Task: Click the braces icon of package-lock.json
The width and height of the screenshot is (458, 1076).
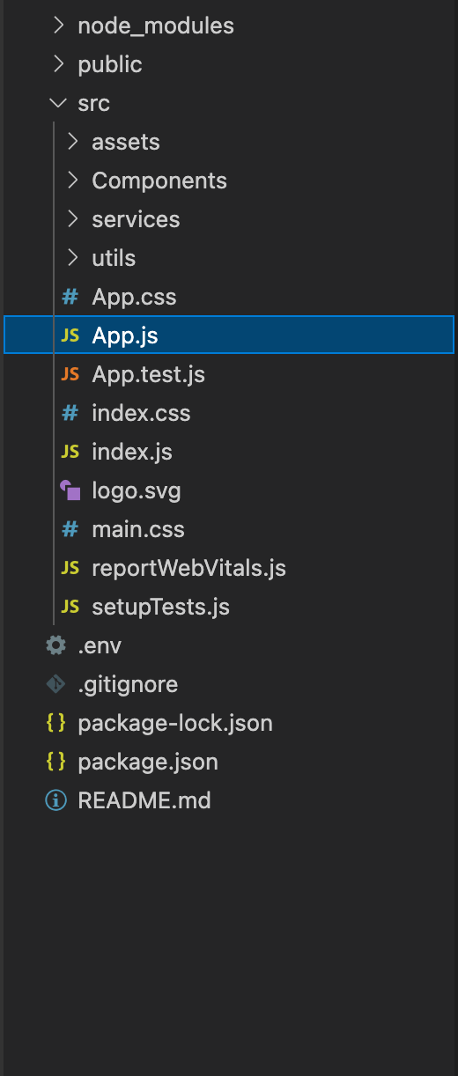Action: tap(55, 723)
